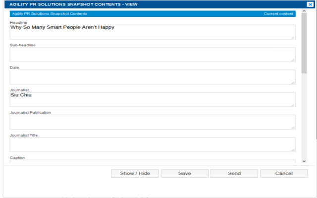Click the Sub-headline field resize grip
317x198 pixels.
pos(293,60)
